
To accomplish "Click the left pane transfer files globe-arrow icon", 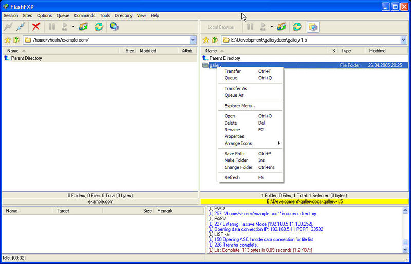I will point(83,27).
